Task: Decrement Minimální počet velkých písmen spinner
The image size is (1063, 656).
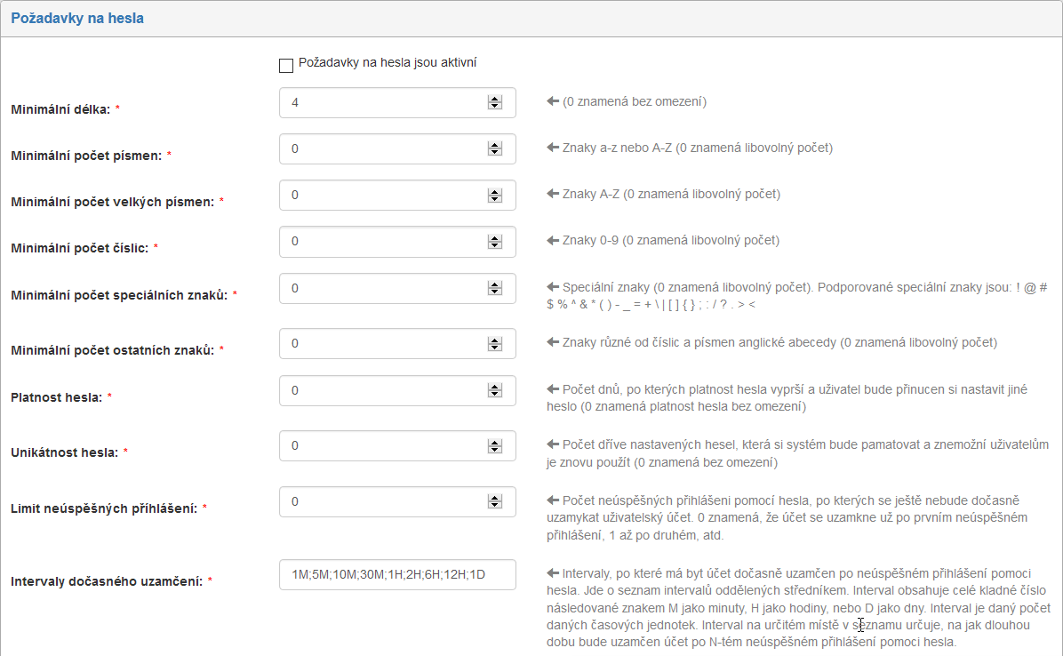Action: pyautogui.click(x=494, y=199)
